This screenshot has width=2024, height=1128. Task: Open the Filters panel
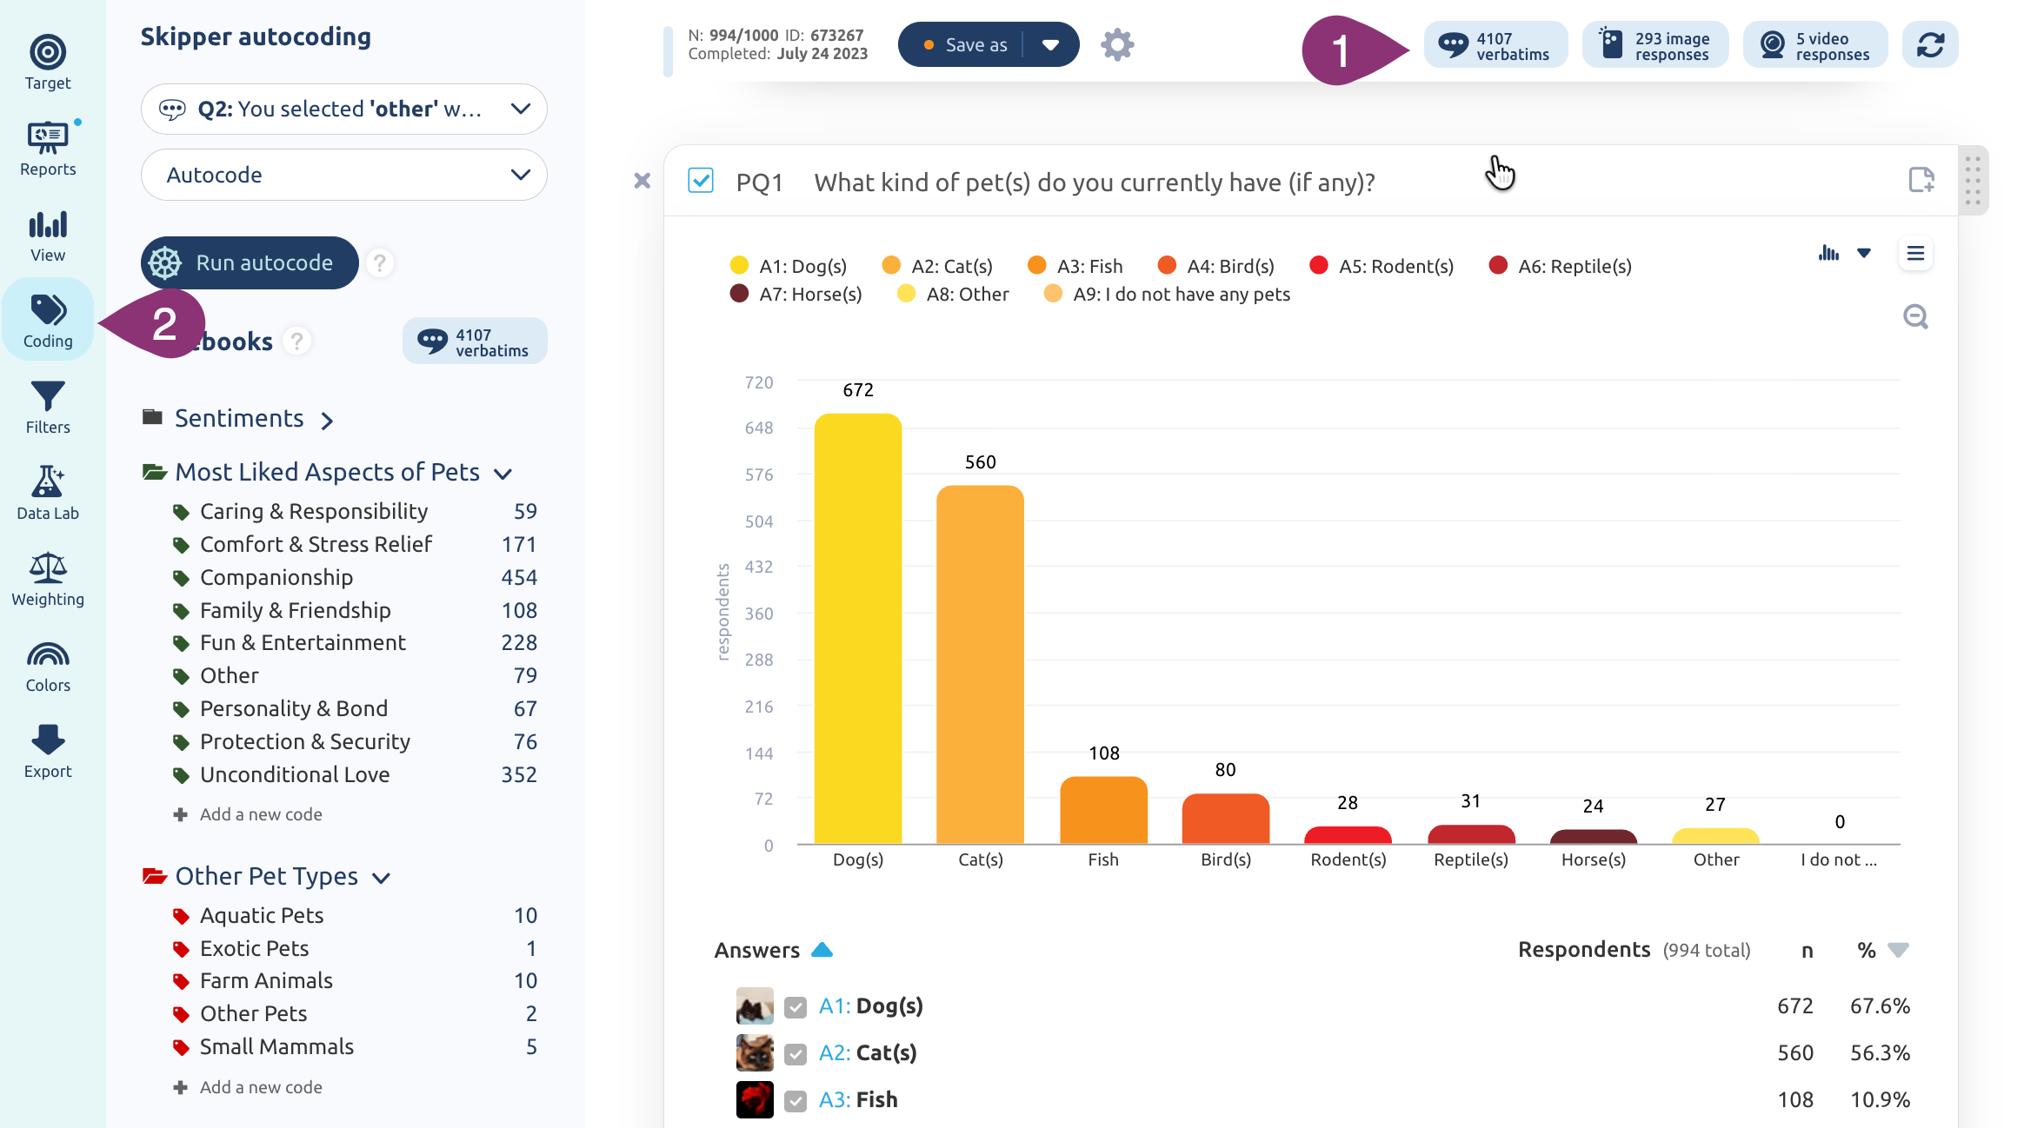[48, 407]
